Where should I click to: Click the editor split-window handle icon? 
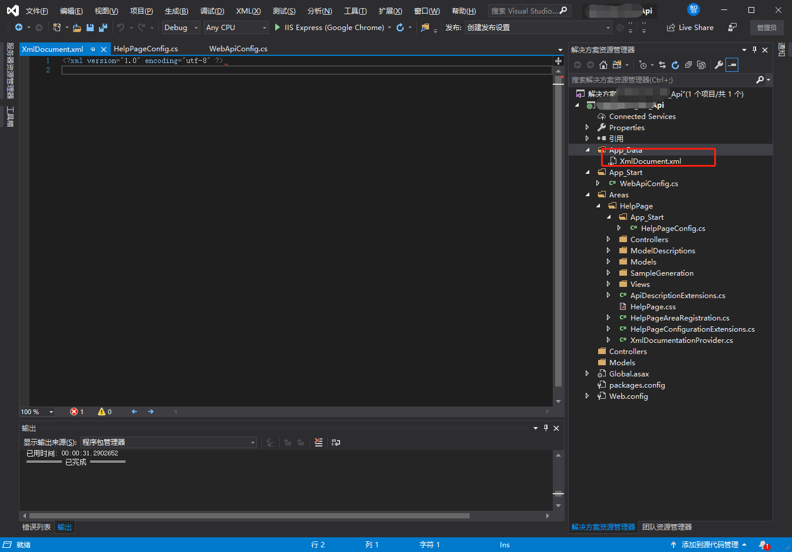(x=559, y=61)
